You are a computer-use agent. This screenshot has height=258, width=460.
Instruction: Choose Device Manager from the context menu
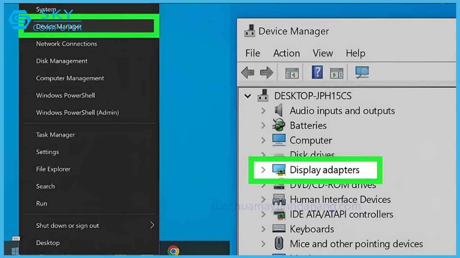(89, 27)
